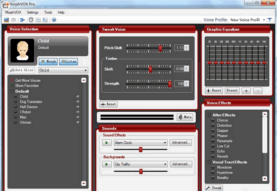Toggle the Gapper effect
Screen dimensions: 277x191
213,130
